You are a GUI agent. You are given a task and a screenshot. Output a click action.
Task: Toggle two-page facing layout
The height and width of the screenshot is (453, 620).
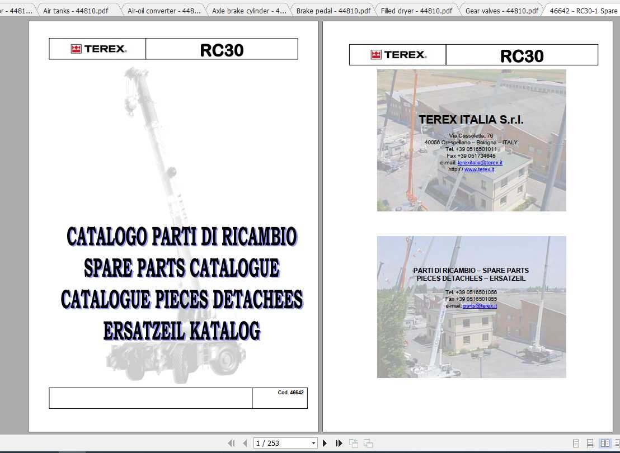point(605,443)
